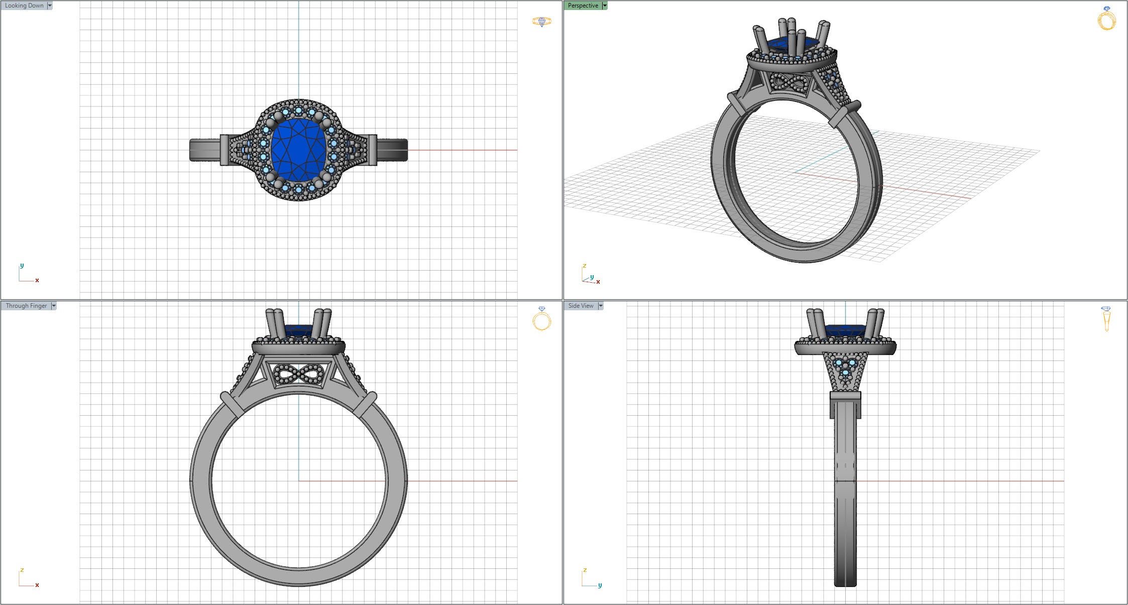Image resolution: width=1128 pixels, height=605 pixels.
Task: Open the Looking Down viewport menu arrow
Action: click(x=50, y=6)
